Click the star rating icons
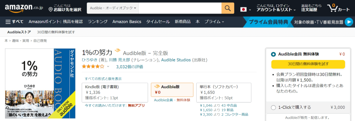This screenshot has height=121, width=355. coord(93,67)
